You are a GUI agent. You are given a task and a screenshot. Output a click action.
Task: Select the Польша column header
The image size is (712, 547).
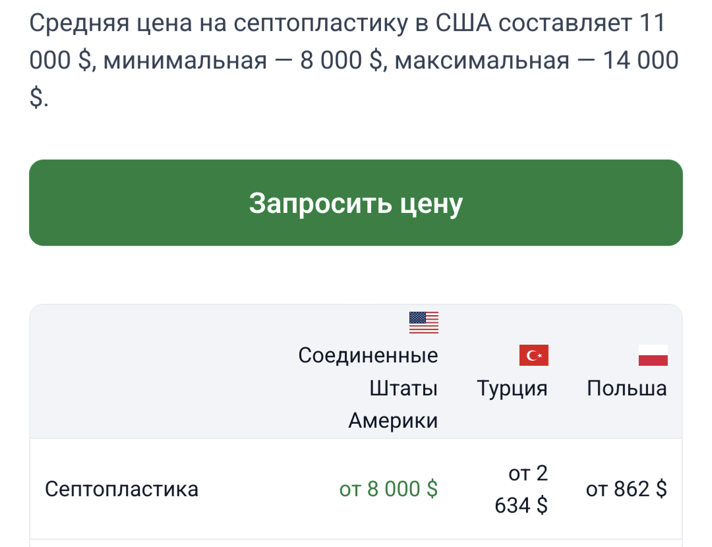click(626, 388)
